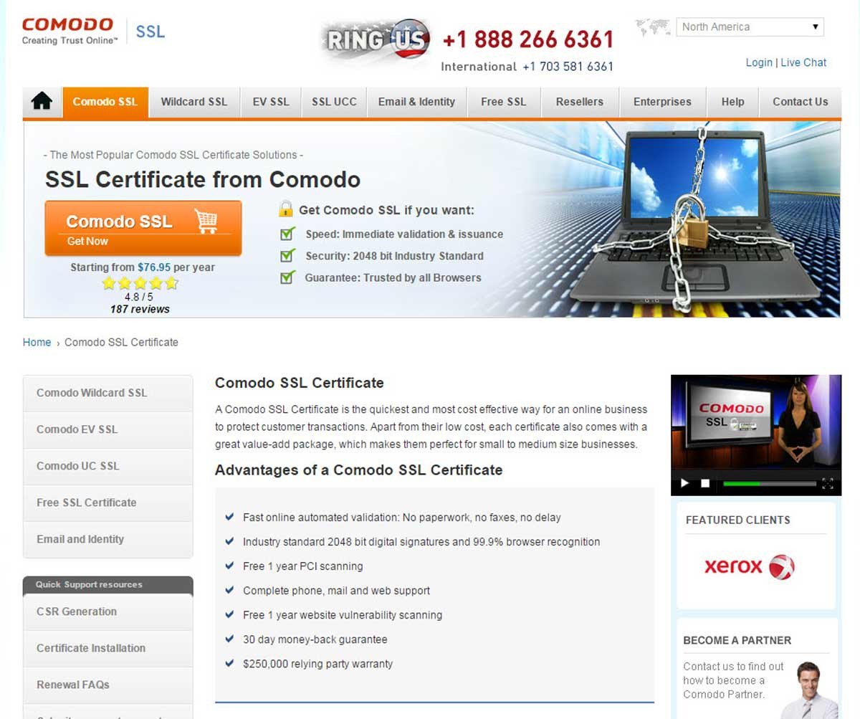
Task: Open Email and Identity in sidebar
Action: 108,539
